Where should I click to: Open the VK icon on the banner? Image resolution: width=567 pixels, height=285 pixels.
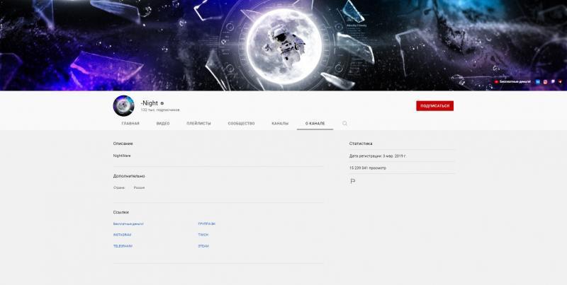click(538, 82)
